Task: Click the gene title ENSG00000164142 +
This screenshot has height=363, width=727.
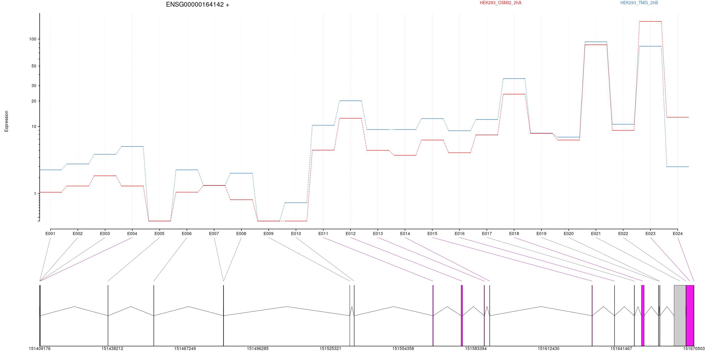Action: pyautogui.click(x=198, y=5)
